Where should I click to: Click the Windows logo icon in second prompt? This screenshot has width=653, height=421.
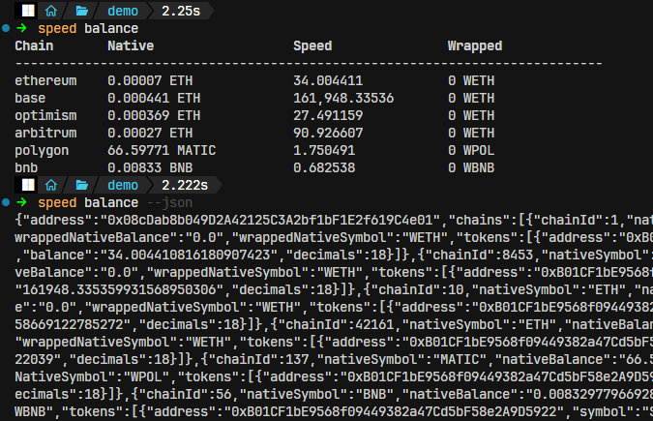tap(28, 185)
